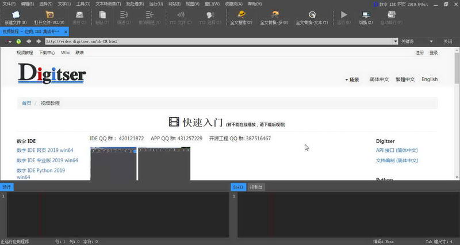Click the 首页 breadcrumb link
The width and height of the screenshot is (460, 245).
click(x=26, y=104)
